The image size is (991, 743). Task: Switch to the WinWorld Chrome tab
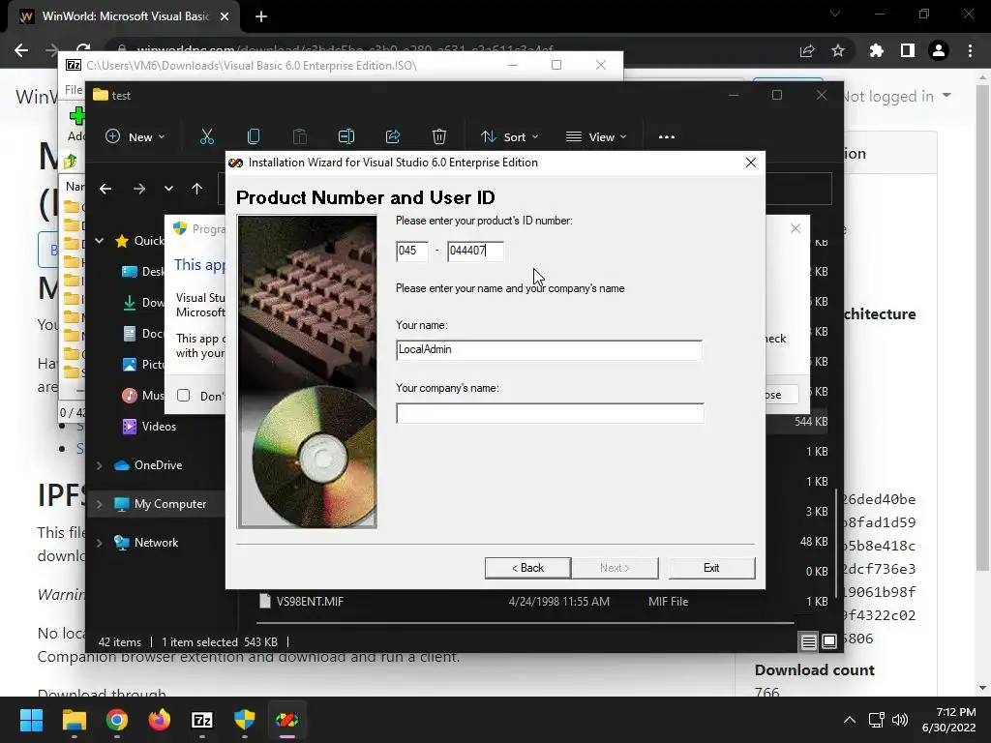(x=124, y=16)
